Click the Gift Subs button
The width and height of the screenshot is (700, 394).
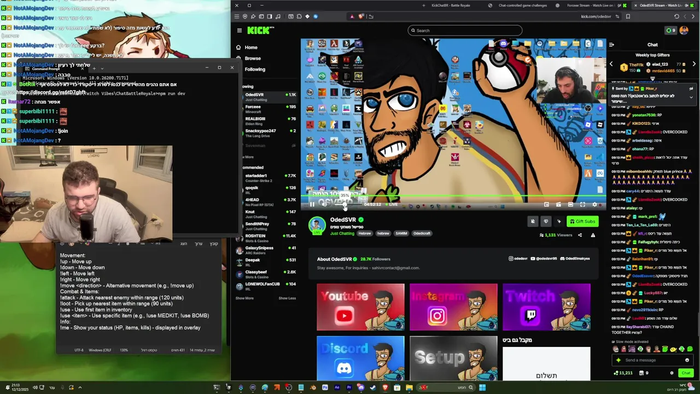582,221
